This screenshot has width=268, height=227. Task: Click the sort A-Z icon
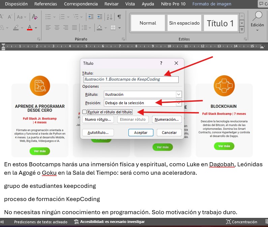point(109,17)
